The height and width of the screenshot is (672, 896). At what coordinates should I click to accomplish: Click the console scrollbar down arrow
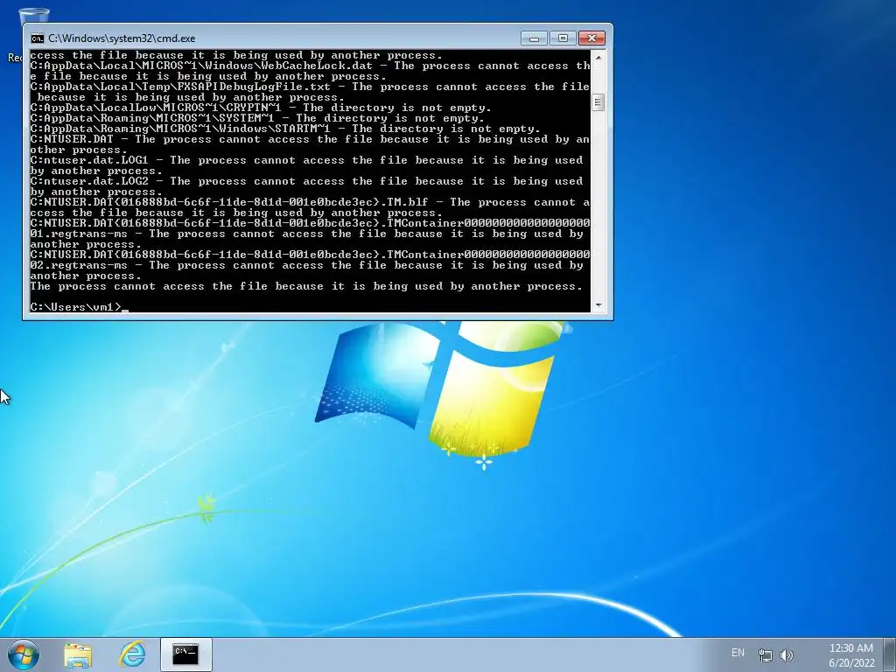pos(598,305)
